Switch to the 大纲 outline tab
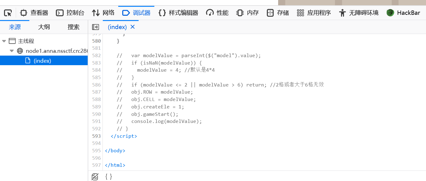This screenshot has height=181, width=426. [x=44, y=27]
